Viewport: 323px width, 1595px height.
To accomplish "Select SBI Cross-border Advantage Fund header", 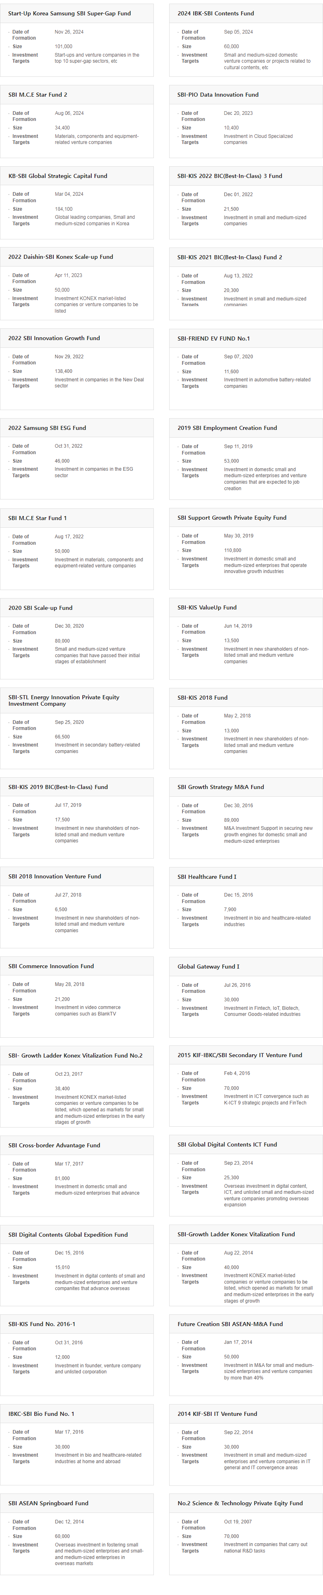I will pos(54,1145).
